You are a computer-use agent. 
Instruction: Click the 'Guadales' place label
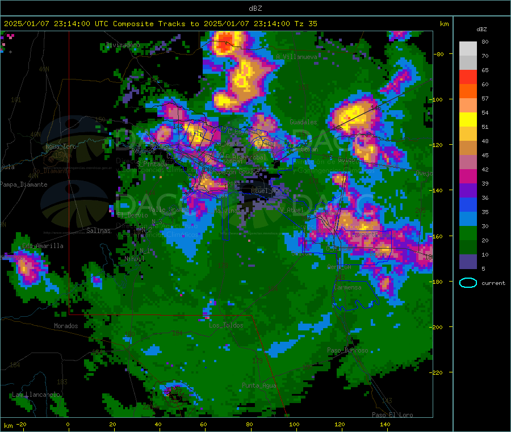[x=303, y=122]
